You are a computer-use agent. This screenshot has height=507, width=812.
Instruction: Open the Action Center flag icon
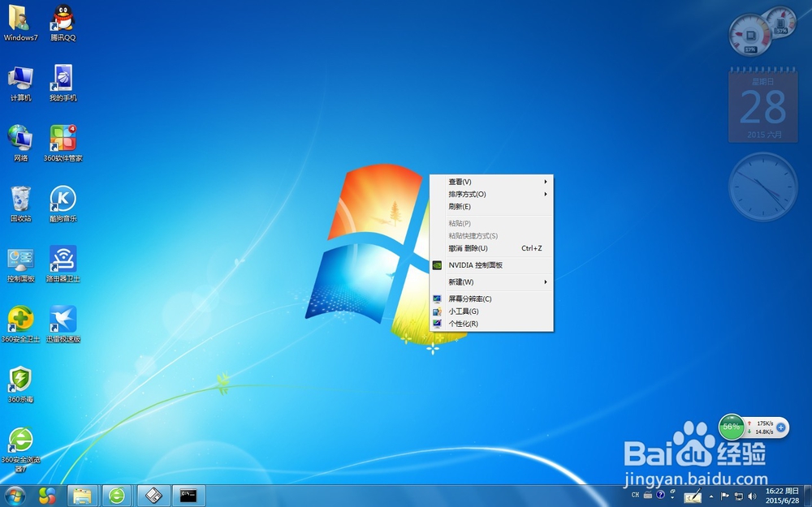point(725,496)
